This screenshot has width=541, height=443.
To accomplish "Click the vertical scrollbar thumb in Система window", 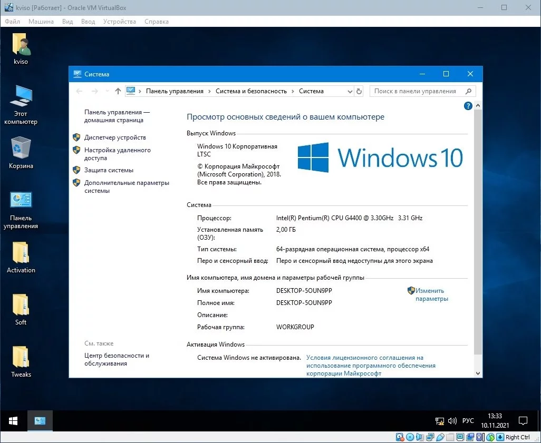I will (478, 232).
